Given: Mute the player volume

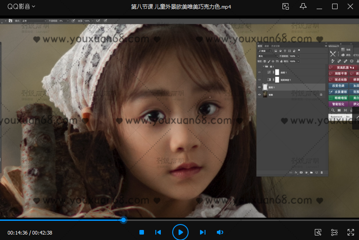Looking at the screenshot, I should tap(220, 232).
